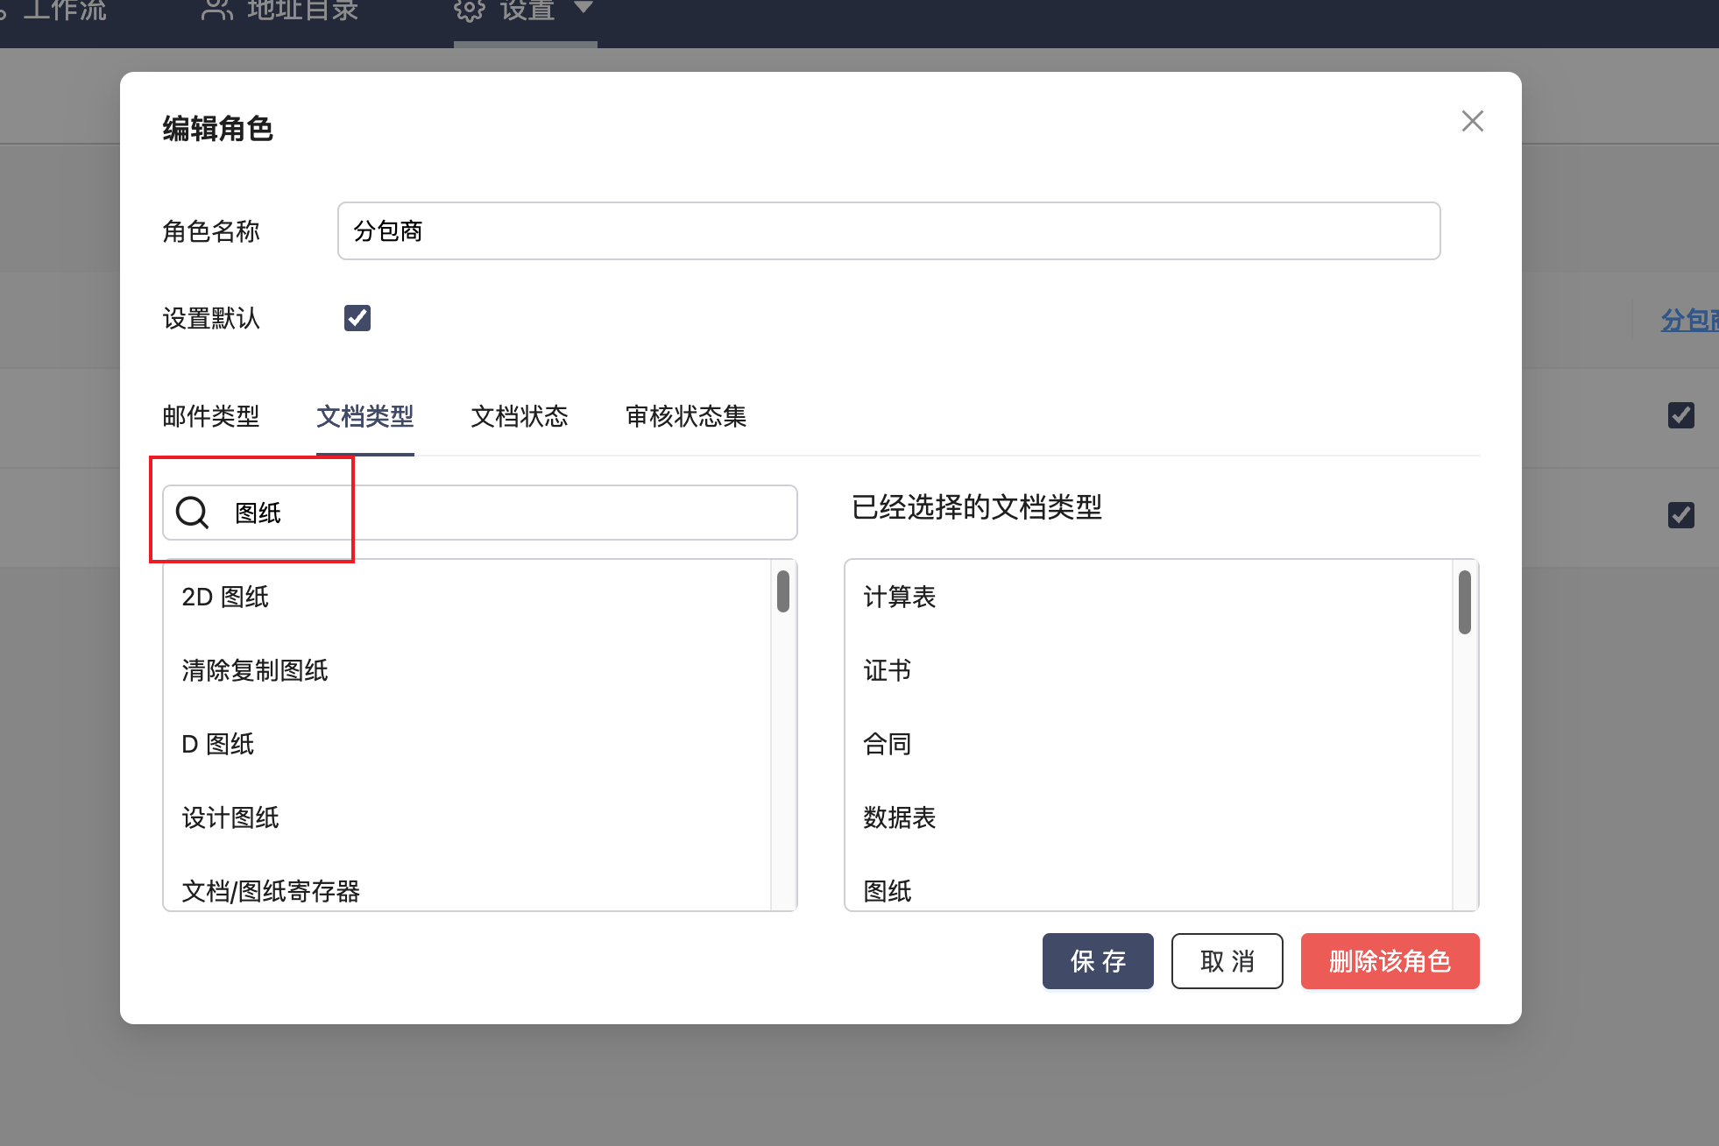Viewport: 1719px width, 1146px height.
Task: Click 合同 in the selected types list
Action: tap(888, 745)
